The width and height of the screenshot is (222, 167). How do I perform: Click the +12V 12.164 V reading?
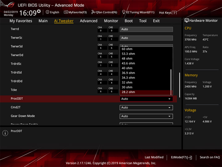tap(190, 122)
